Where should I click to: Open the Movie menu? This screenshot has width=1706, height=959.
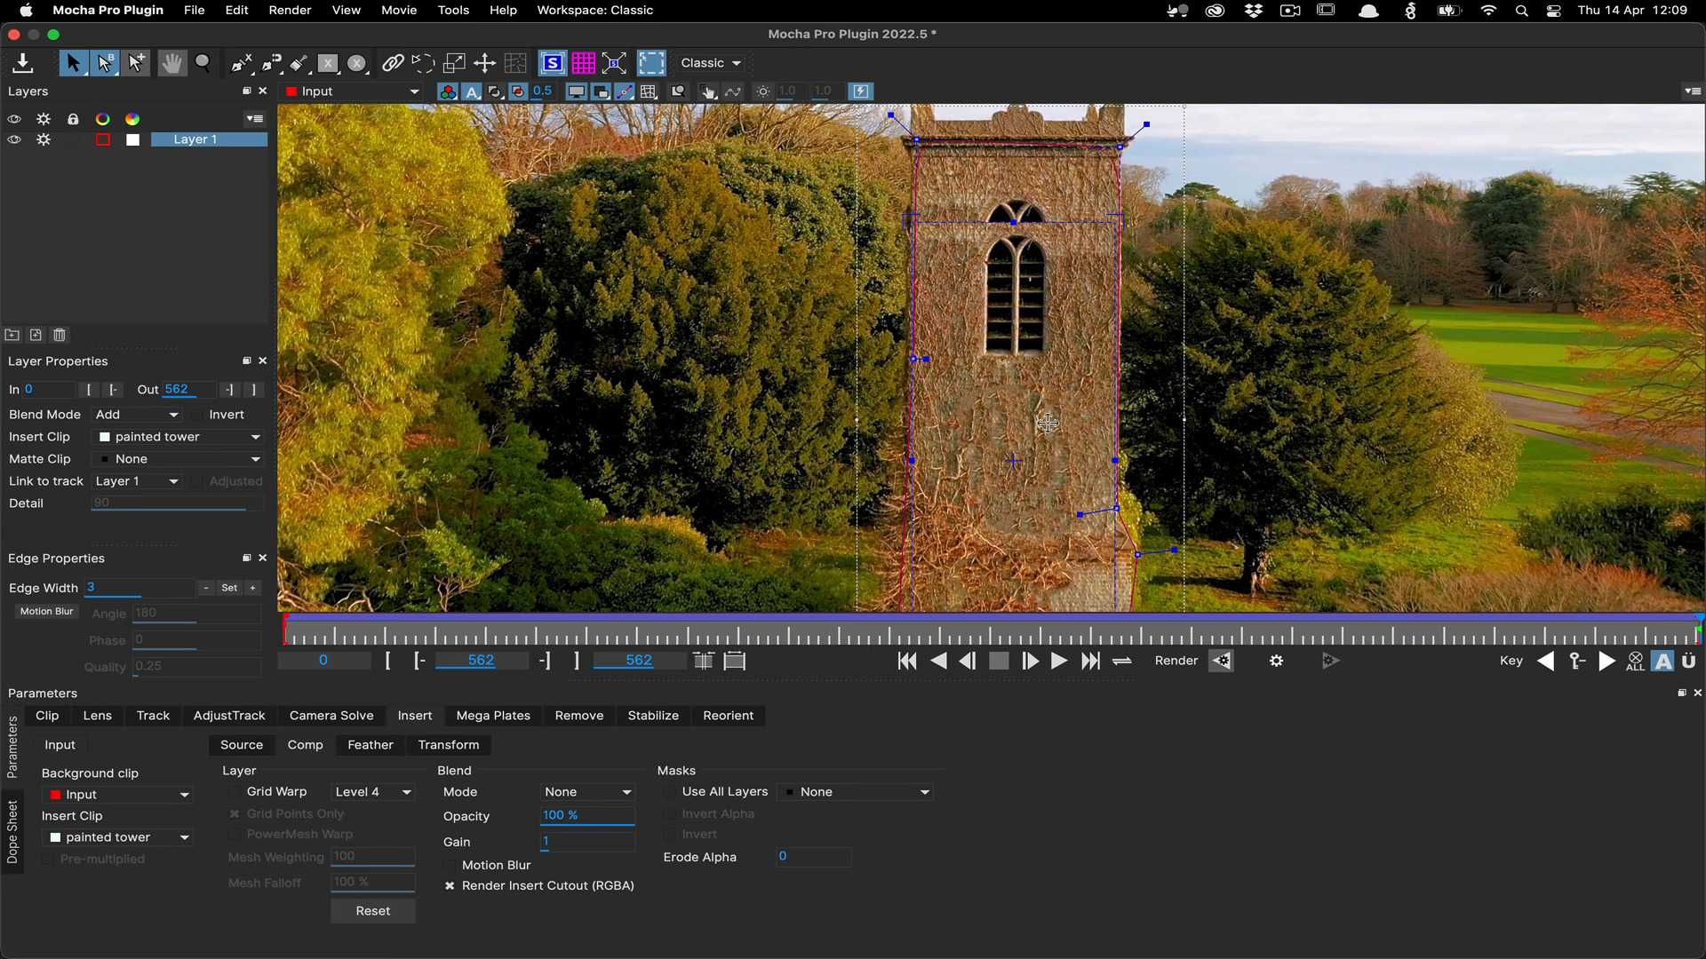point(398,10)
